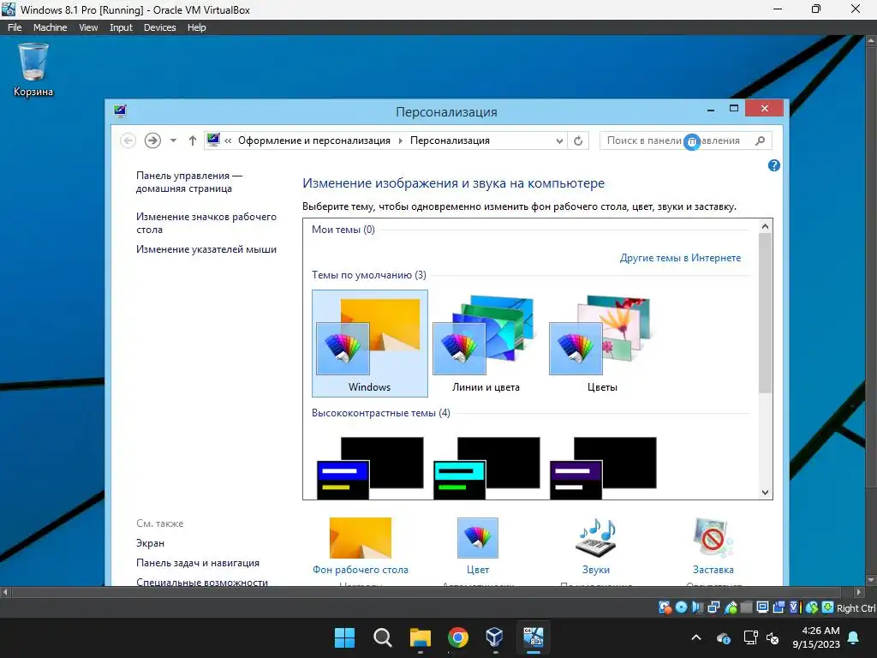The image size is (877, 658).
Task: Open the View menu
Action: [88, 27]
